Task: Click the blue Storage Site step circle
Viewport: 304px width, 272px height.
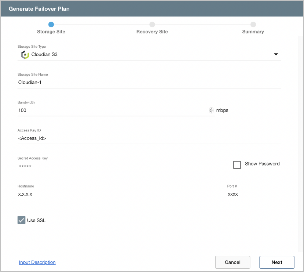Action: (51, 25)
